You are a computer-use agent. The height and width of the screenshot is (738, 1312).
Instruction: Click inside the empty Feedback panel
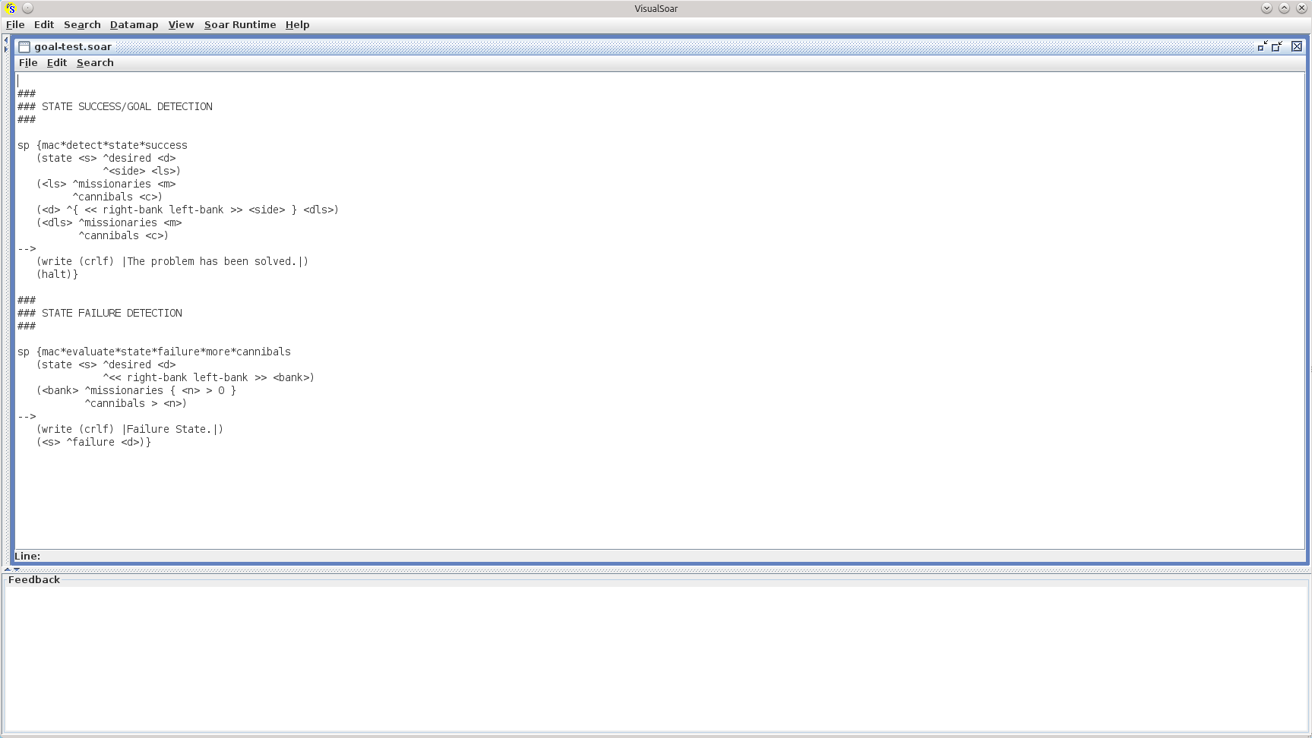click(653, 657)
